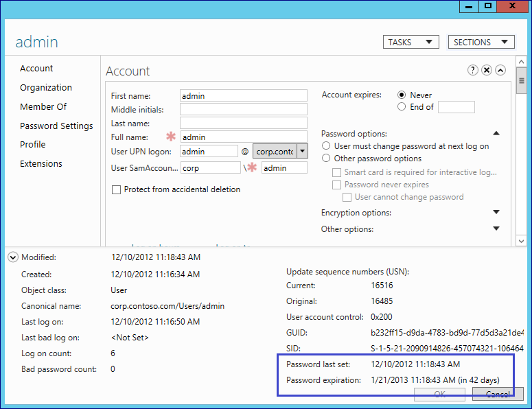Click Log on count value 6
The width and height of the screenshot is (532, 409).
[x=113, y=353]
